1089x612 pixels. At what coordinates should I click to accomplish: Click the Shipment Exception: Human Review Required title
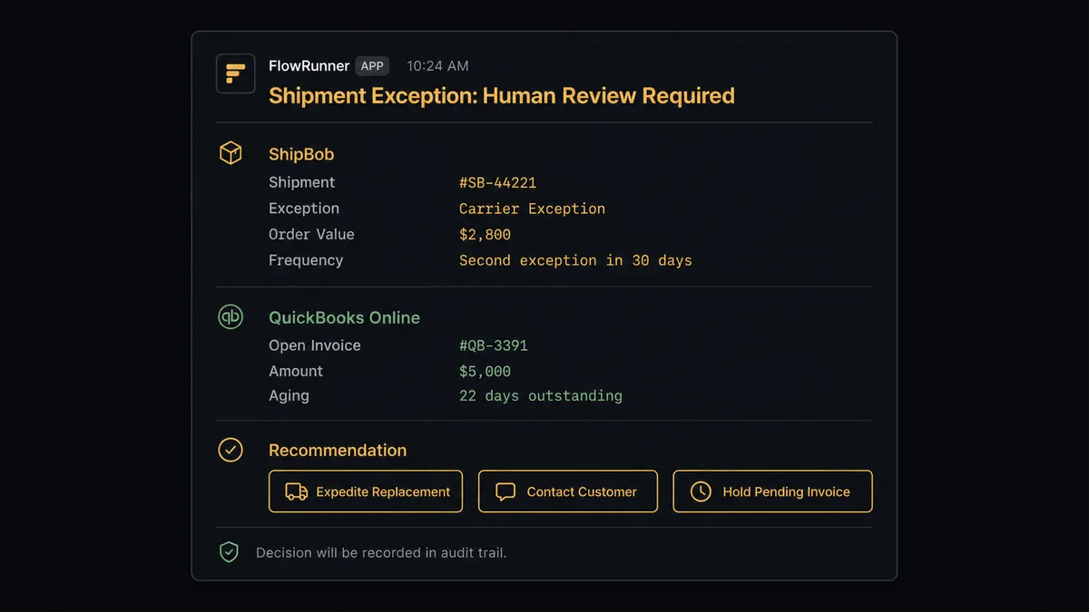tap(502, 95)
